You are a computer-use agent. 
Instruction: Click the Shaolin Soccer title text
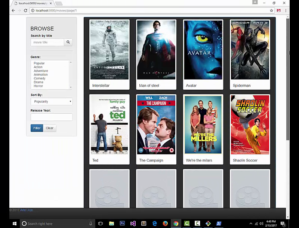point(245,160)
